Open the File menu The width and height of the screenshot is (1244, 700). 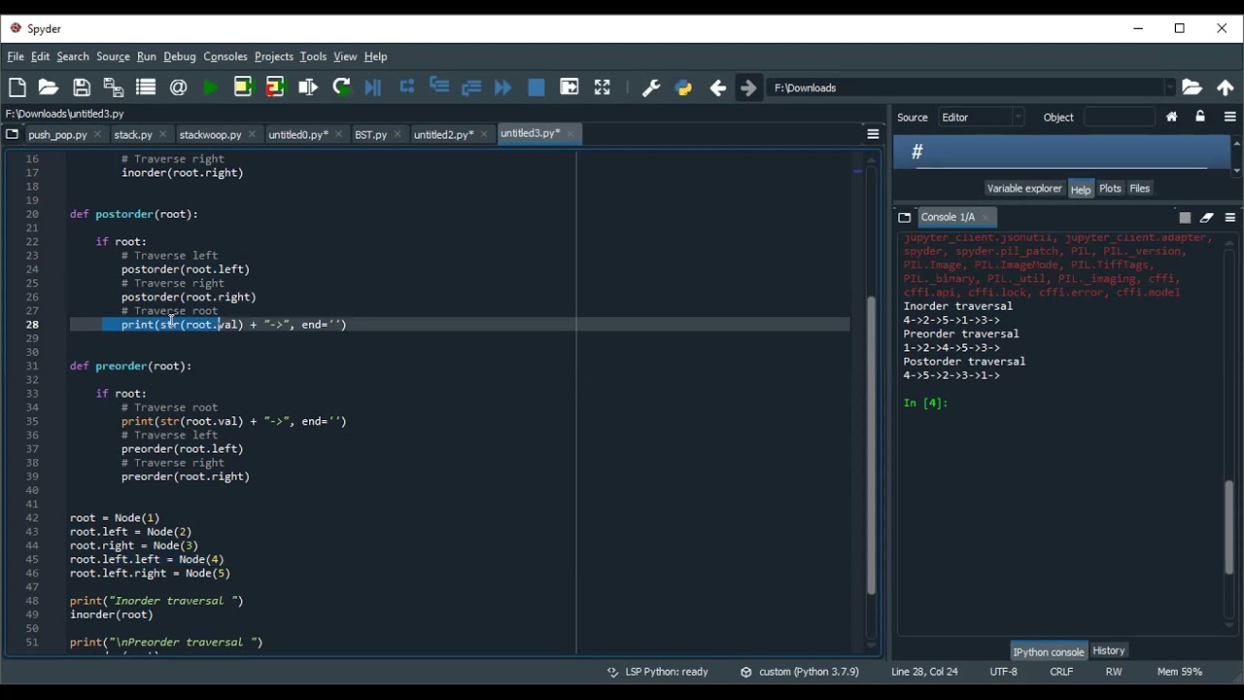tap(16, 56)
